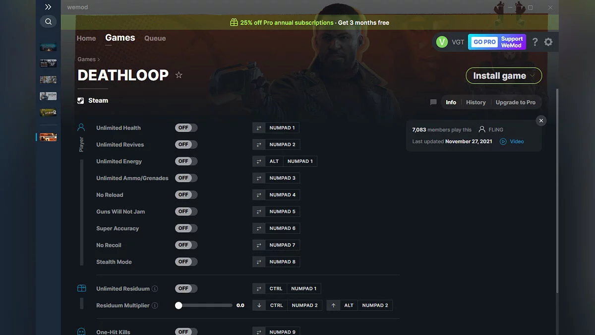Adjust the Residuum Multiplier slider

[179, 305]
